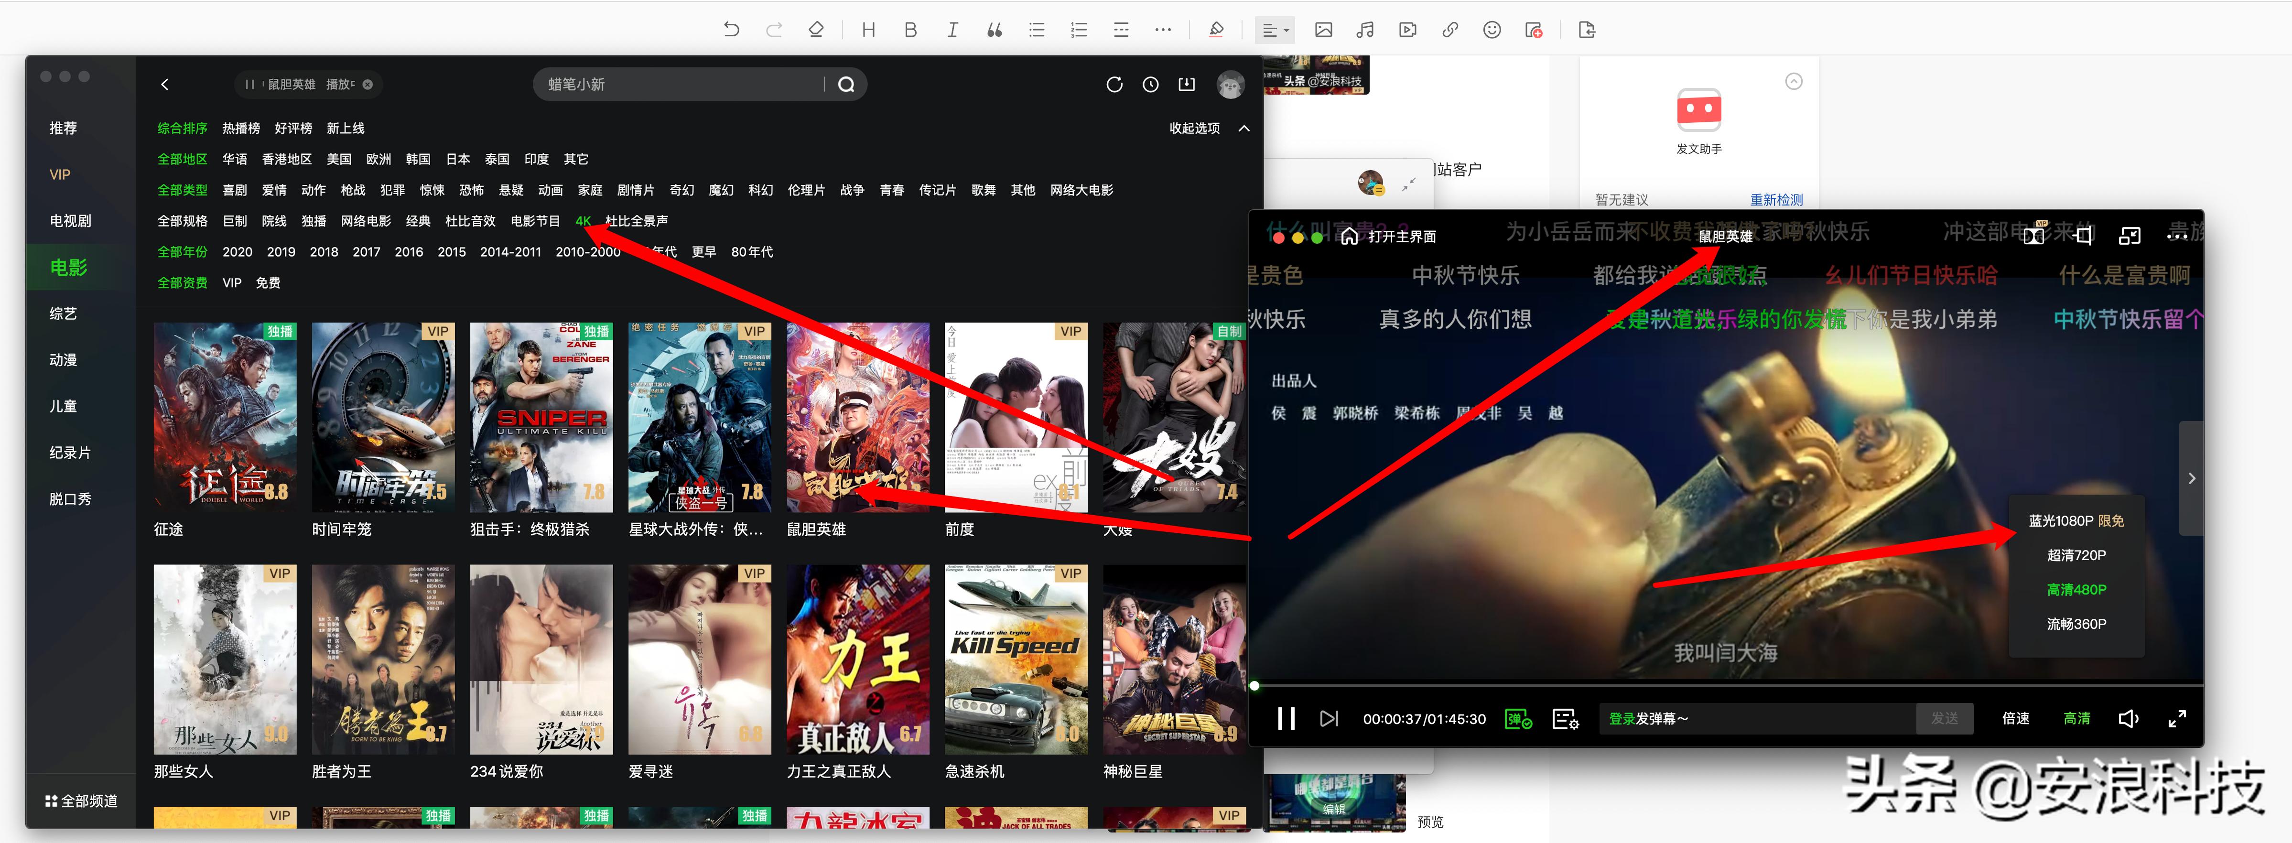
Task: Open the text alignment dropdown
Action: coord(1274,29)
